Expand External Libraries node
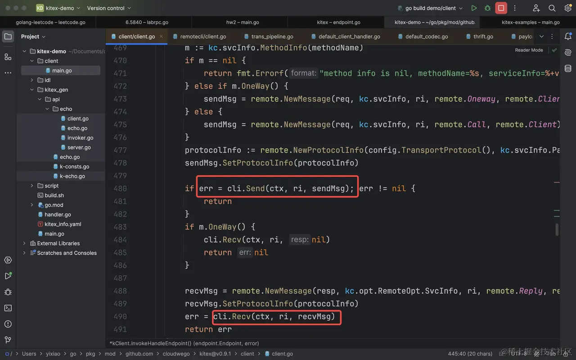Viewport: 576px width, 360px height. pyautogui.click(x=24, y=243)
